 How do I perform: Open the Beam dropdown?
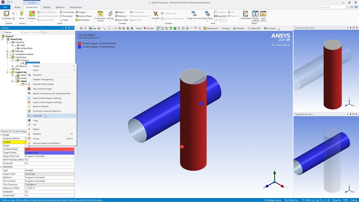[x=120, y=12]
